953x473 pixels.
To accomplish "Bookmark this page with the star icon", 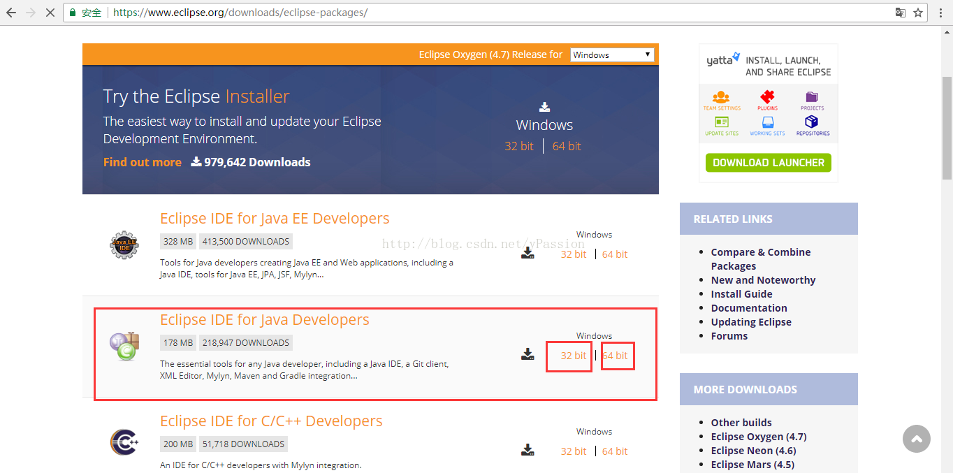I will [918, 13].
